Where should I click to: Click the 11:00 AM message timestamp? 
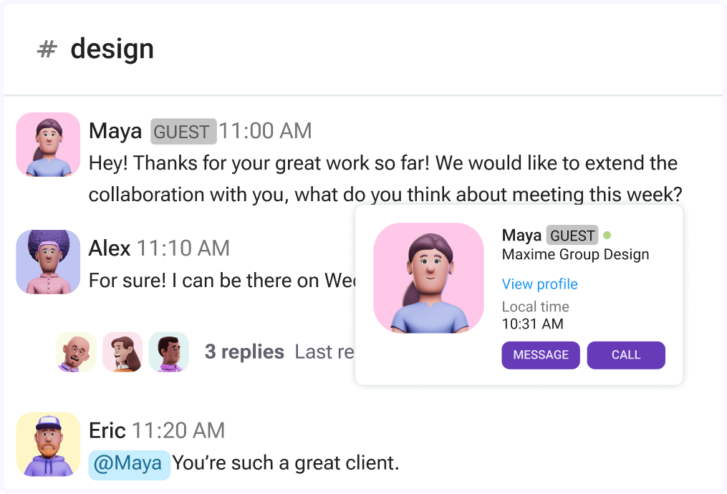click(265, 131)
